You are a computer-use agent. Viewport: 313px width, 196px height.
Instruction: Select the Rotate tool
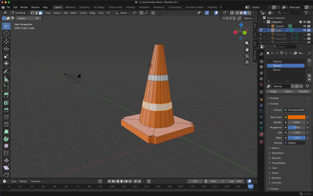click(6, 49)
